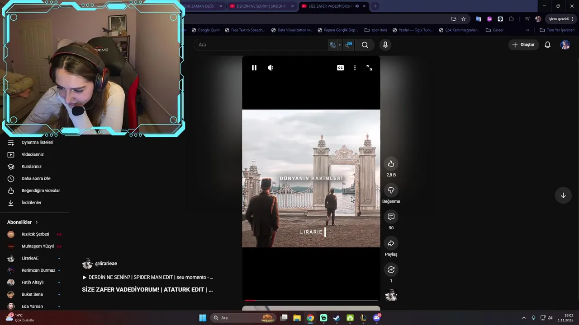Click the translate icon in search box

click(x=333, y=45)
